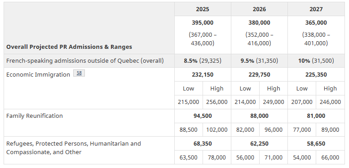Select Economic Immigration 232,150 value
This screenshot has width=349, height=168.
click(203, 74)
